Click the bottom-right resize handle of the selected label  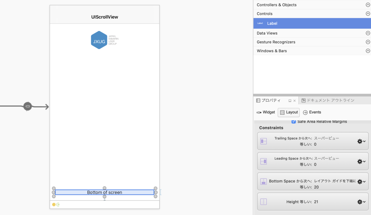tap(156, 196)
